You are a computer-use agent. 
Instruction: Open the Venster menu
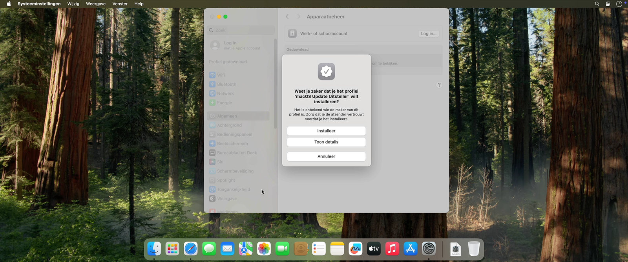pyautogui.click(x=120, y=4)
